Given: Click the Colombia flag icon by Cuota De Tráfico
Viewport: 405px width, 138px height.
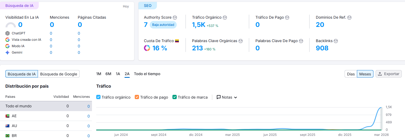Looking at the screenshot, I should click(177, 41).
